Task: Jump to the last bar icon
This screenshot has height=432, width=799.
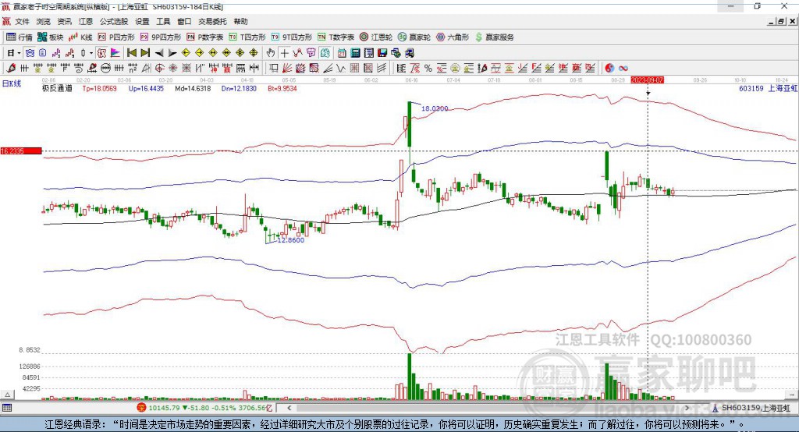Action: pyautogui.click(x=145, y=53)
